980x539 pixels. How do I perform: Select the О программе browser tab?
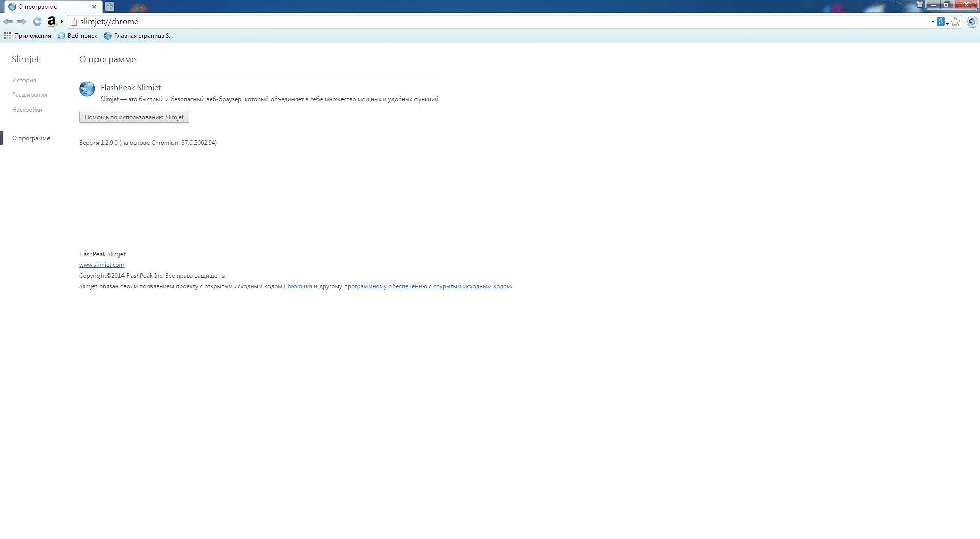tap(52, 7)
